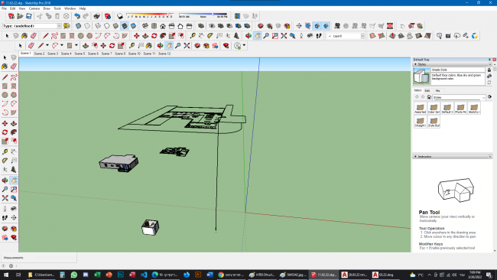Enable Monochrome face style
The width and height of the screenshot is (497, 280).
(134, 26)
